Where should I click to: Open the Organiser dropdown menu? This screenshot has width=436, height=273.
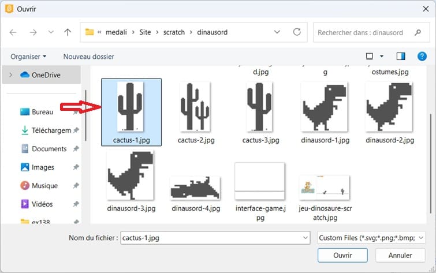coord(28,57)
